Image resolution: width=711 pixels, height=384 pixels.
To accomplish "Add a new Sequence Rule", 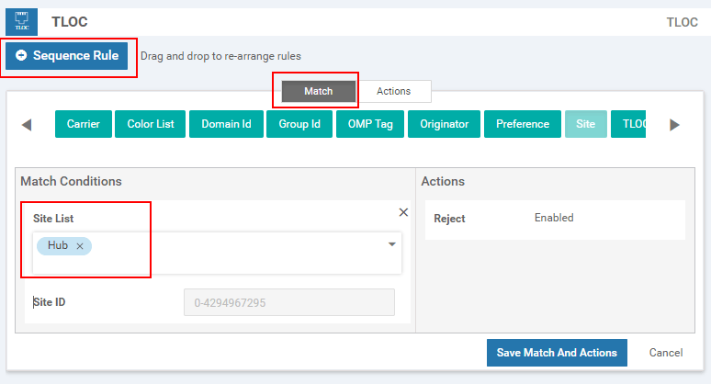I will click(x=66, y=56).
